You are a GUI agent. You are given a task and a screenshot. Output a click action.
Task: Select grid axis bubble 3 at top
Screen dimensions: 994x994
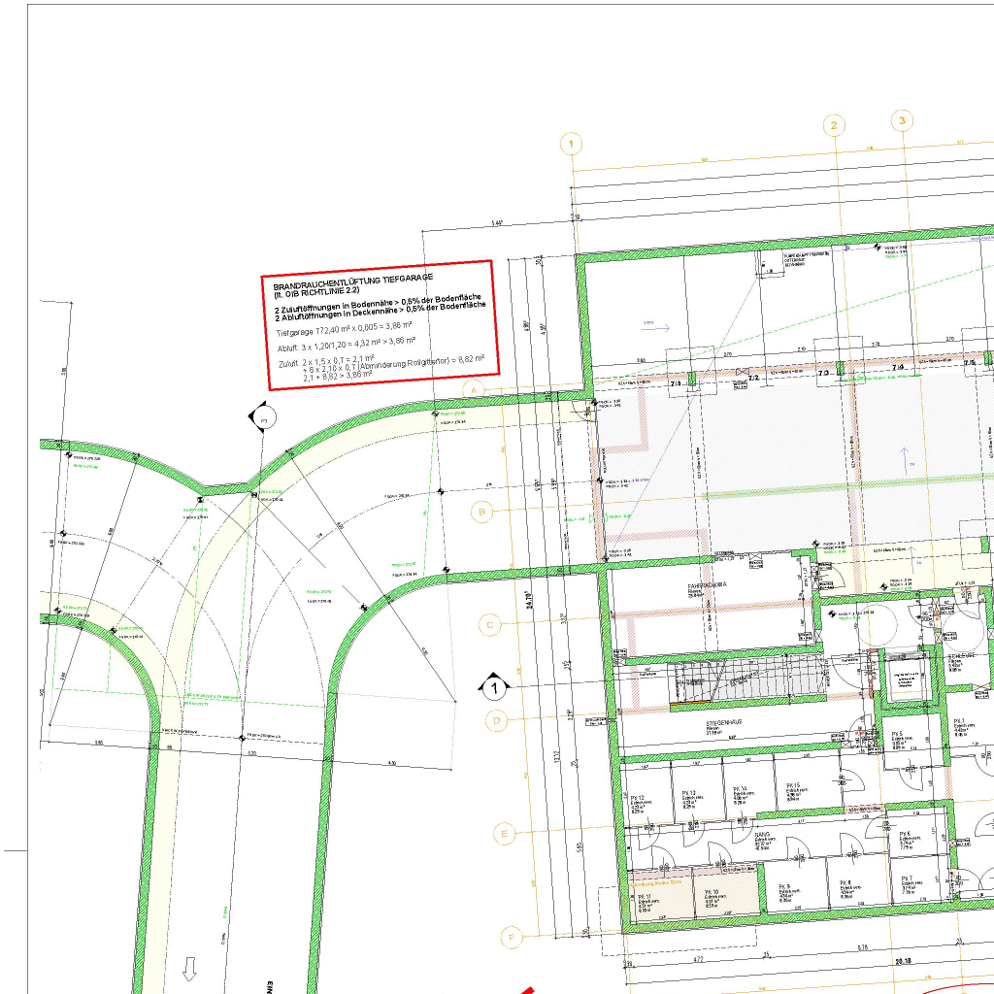pyautogui.click(x=902, y=120)
